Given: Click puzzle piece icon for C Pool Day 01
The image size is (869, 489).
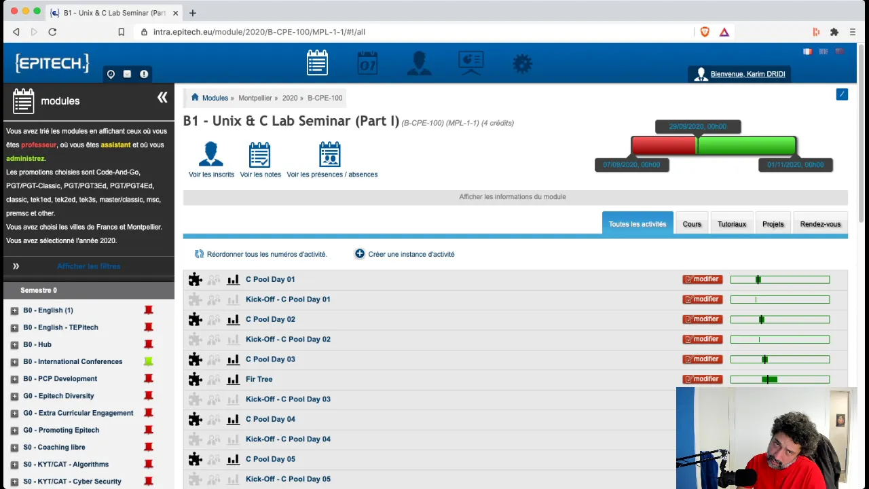Looking at the screenshot, I should click(x=196, y=279).
